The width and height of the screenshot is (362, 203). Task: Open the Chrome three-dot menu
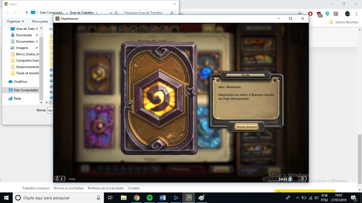356,14
